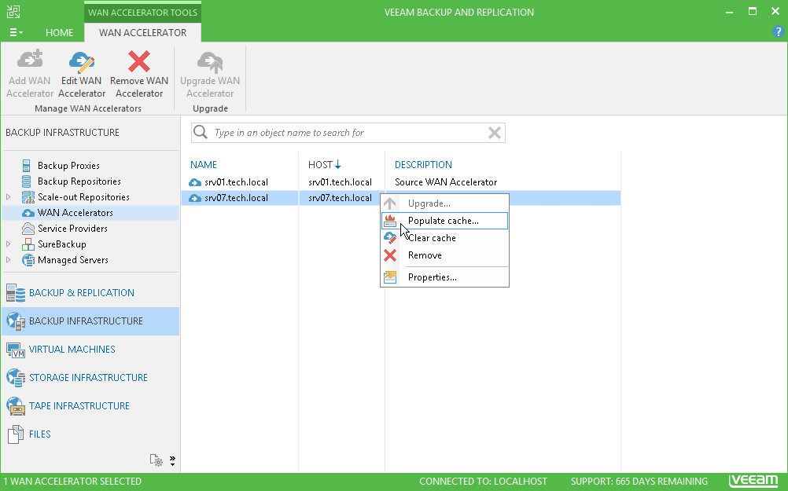Expand the Managed Servers node arrow
Screen dimensions: 788x491
[9, 259]
